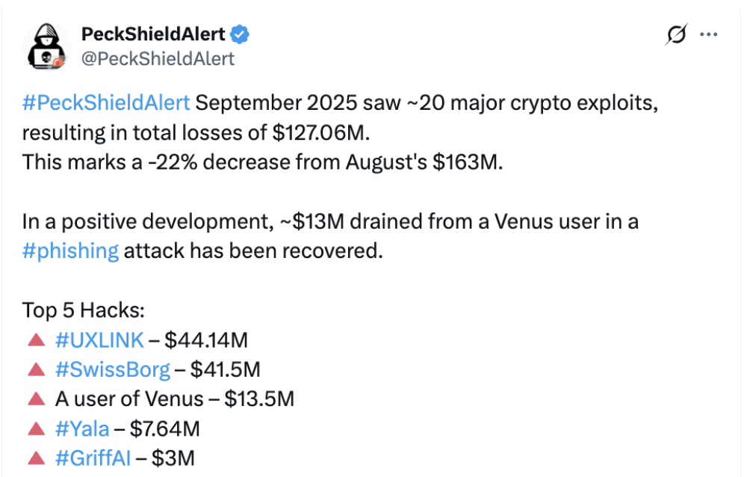Follow the #PeckShieldAlert hashtag in tweet

pos(106,103)
